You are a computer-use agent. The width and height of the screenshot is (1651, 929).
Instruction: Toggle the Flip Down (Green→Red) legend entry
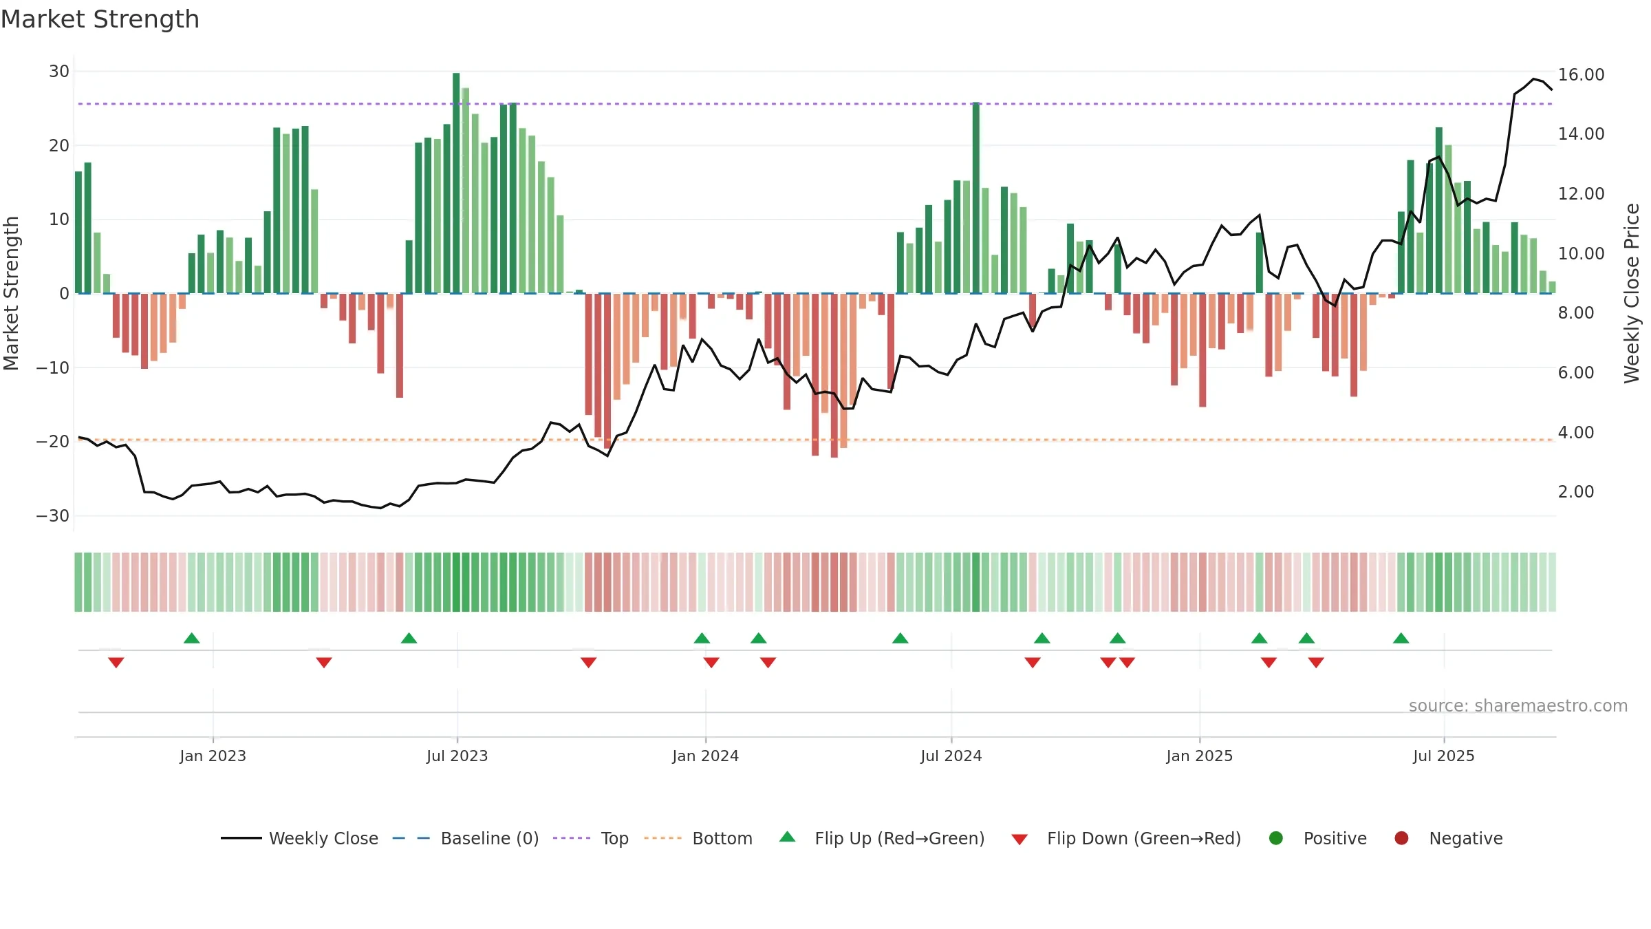(1126, 838)
